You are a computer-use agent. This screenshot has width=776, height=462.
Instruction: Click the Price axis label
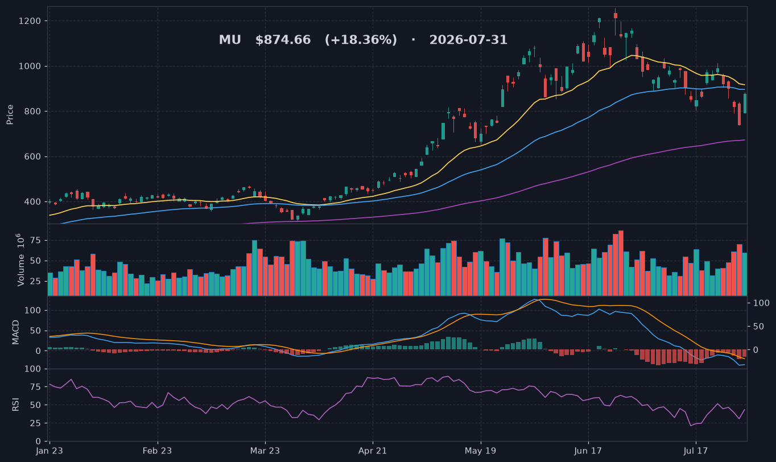point(10,114)
